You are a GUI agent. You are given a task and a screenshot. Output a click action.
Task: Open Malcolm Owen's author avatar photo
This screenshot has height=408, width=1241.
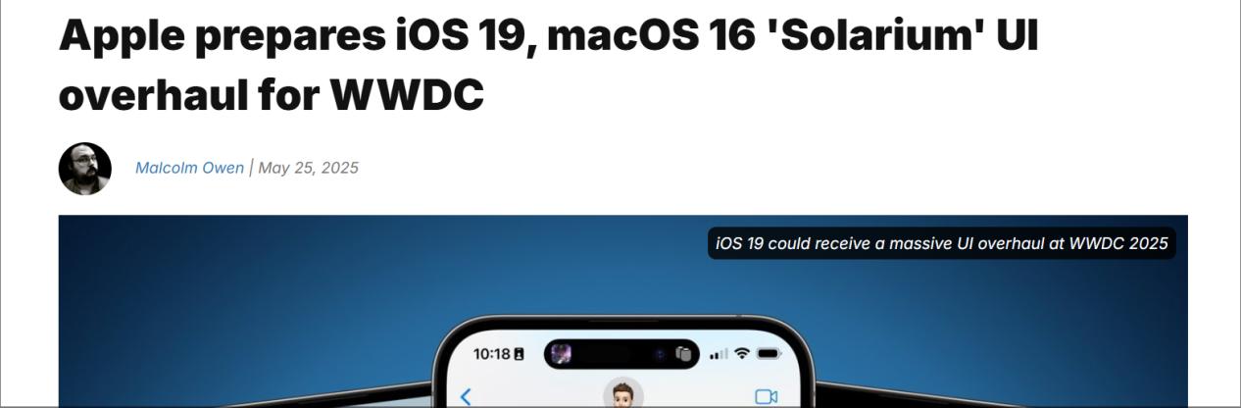pos(85,168)
